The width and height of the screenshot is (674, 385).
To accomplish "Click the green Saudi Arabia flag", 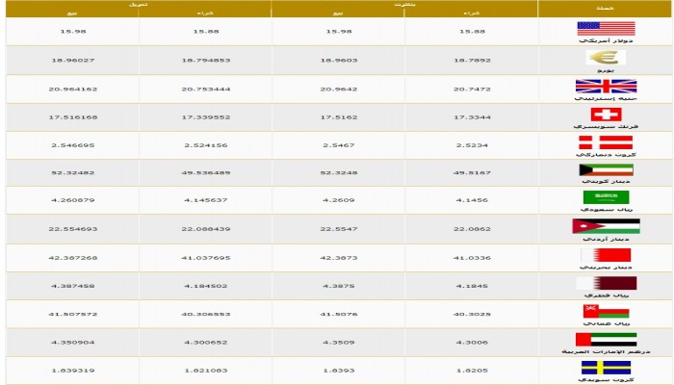I will [606, 197].
